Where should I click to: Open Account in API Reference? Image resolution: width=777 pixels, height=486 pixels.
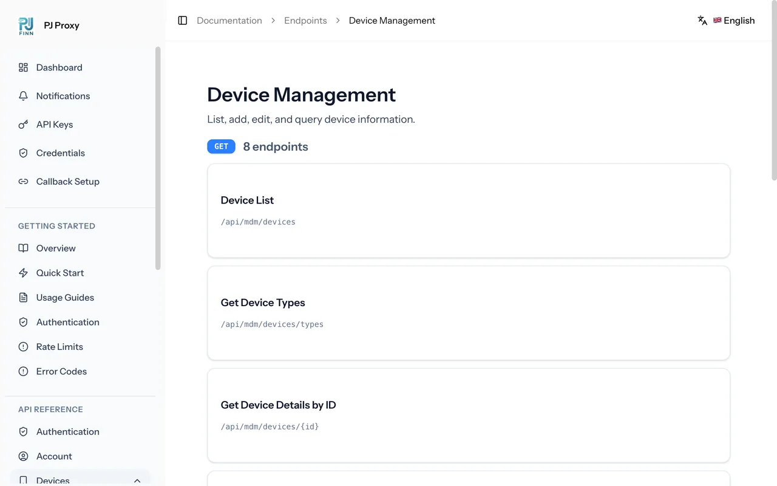click(80, 456)
